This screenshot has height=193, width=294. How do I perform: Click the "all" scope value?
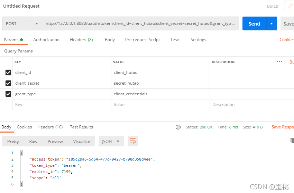(x=56, y=178)
